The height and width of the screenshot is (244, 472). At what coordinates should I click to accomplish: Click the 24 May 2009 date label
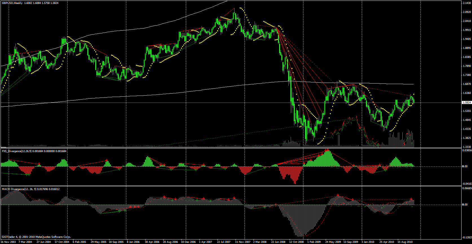[x=333, y=242]
